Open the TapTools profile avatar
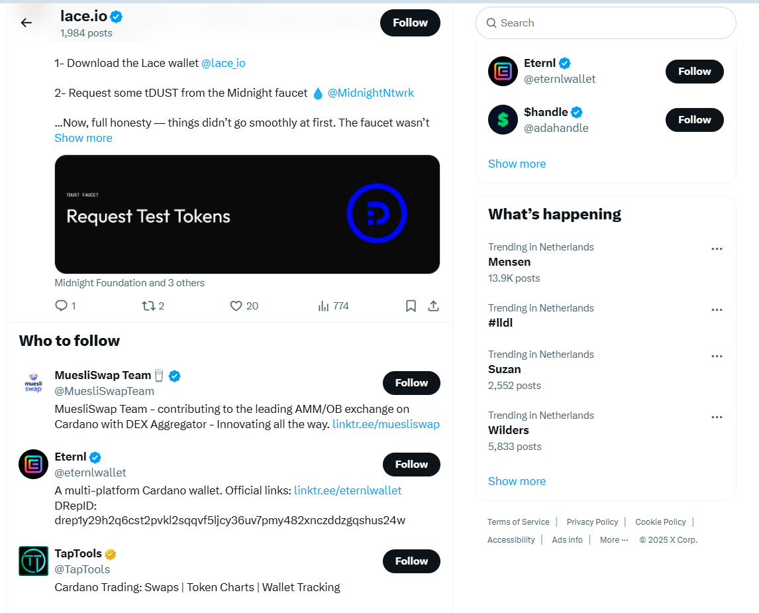The image size is (759, 613). click(x=33, y=561)
